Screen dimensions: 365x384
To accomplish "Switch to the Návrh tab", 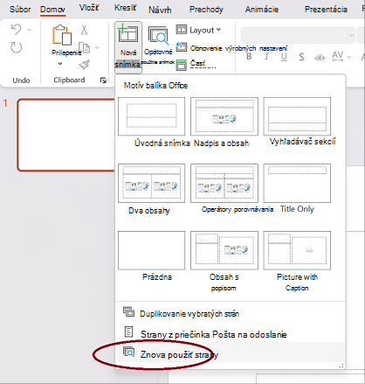I will [160, 10].
